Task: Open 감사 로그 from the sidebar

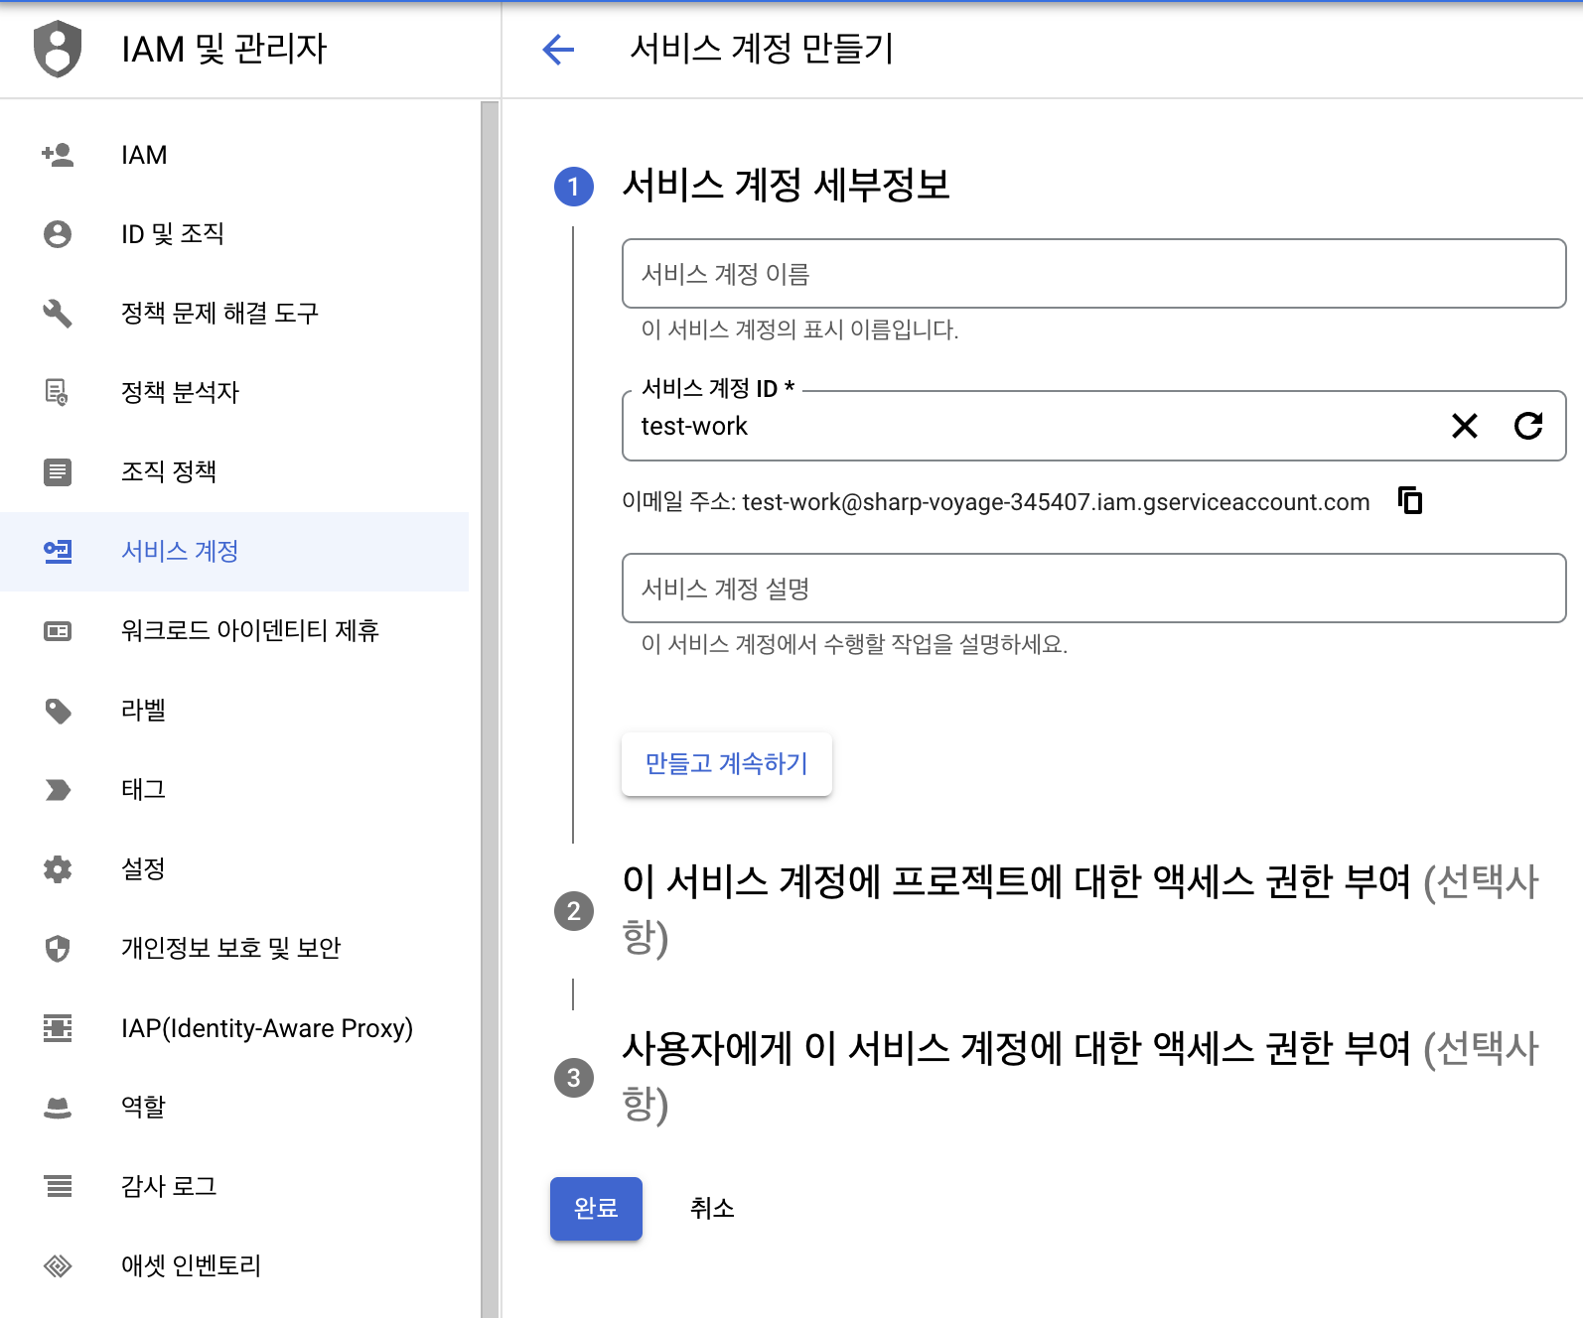Action: 169,1187
